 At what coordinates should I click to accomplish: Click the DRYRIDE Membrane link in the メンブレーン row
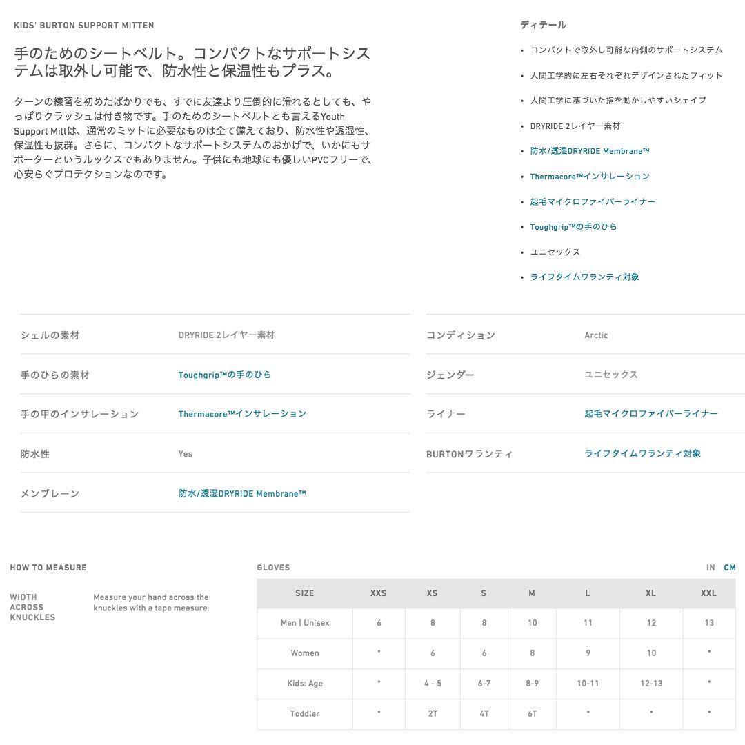[x=241, y=494]
